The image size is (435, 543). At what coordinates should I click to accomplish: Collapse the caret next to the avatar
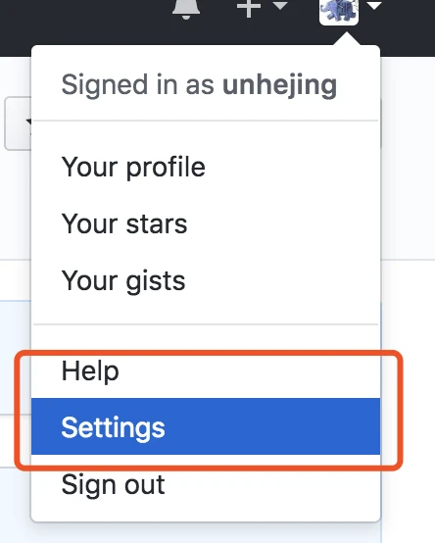click(373, 6)
